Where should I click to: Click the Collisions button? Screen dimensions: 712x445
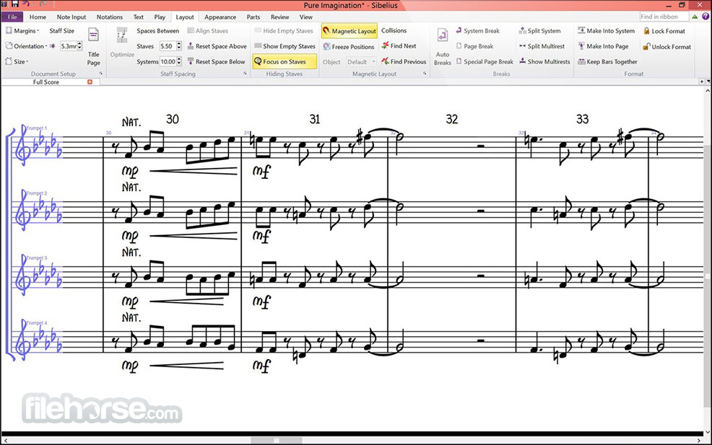394,30
